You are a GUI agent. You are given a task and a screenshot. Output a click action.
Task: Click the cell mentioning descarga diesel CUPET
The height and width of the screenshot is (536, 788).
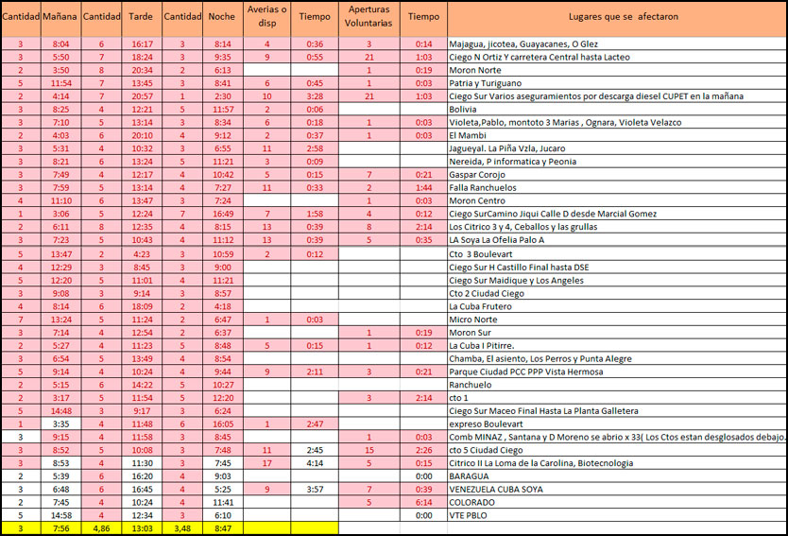[617, 96]
